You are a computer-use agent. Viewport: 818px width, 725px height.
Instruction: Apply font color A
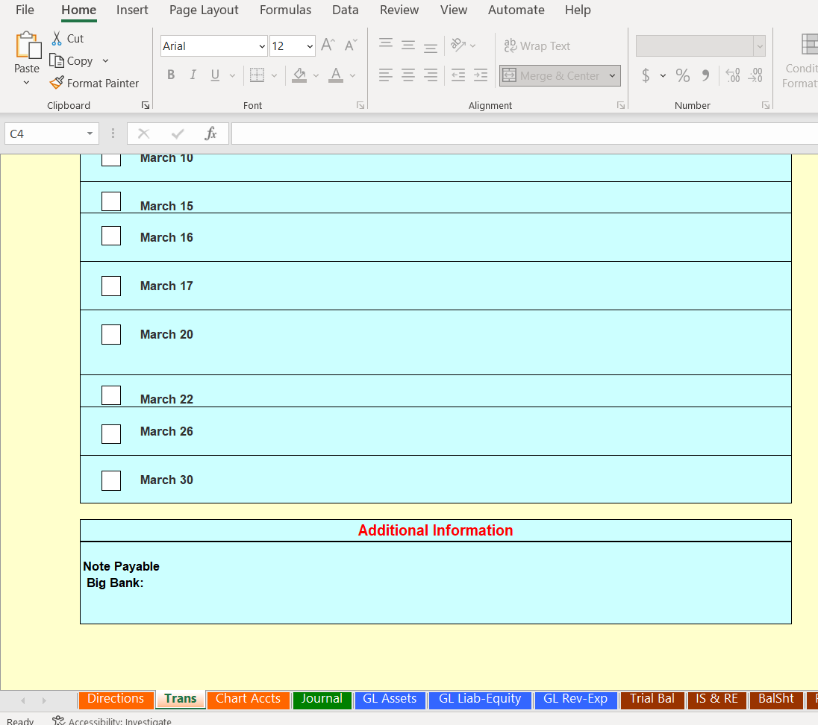(336, 75)
